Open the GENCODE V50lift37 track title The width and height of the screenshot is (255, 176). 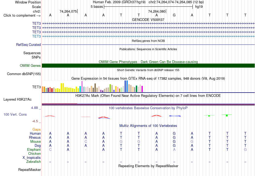click(x=148, y=20)
